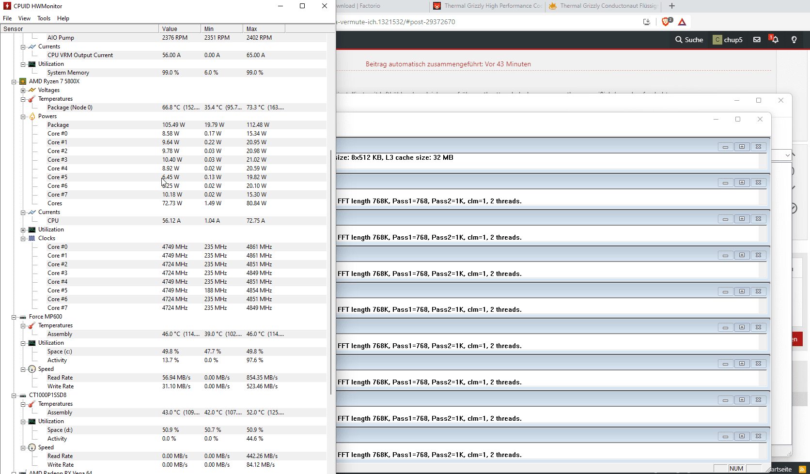Switch to Thermal Grizzly Conductonaut browser tab
810x474 pixels.
pos(603,6)
